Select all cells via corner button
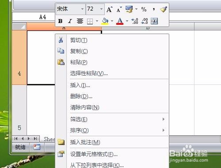This screenshot has height=168, width=221. pos(20,27)
